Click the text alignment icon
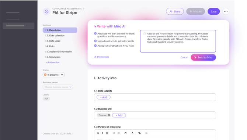This screenshot has height=140, width=247. pos(146,133)
